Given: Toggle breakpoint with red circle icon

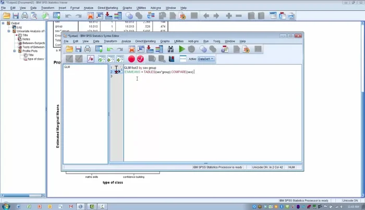Looking at the screenshot, I should click(131, 59).
